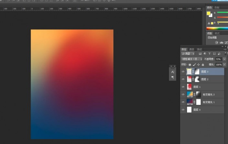The width and height of the screenshot is (228, 144).
Task: Switch to the 调整 tab
Action: 210,34
